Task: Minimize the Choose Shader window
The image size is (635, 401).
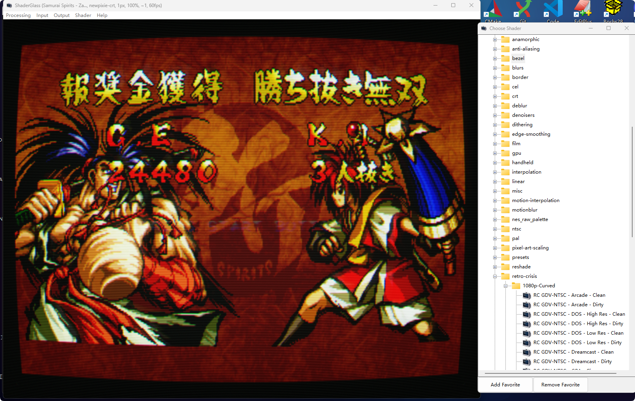Action: coord(591,28)
